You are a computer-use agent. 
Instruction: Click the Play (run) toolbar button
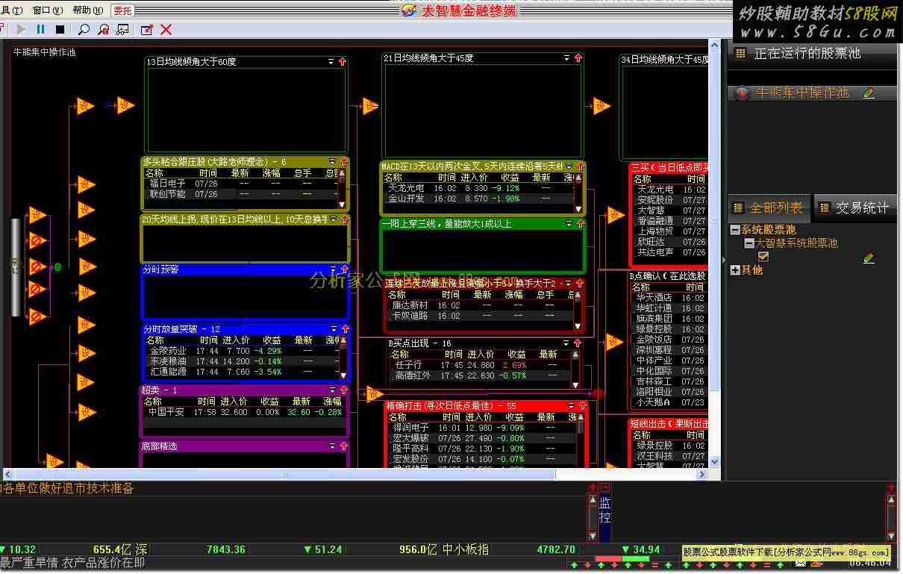coord(21,29)
